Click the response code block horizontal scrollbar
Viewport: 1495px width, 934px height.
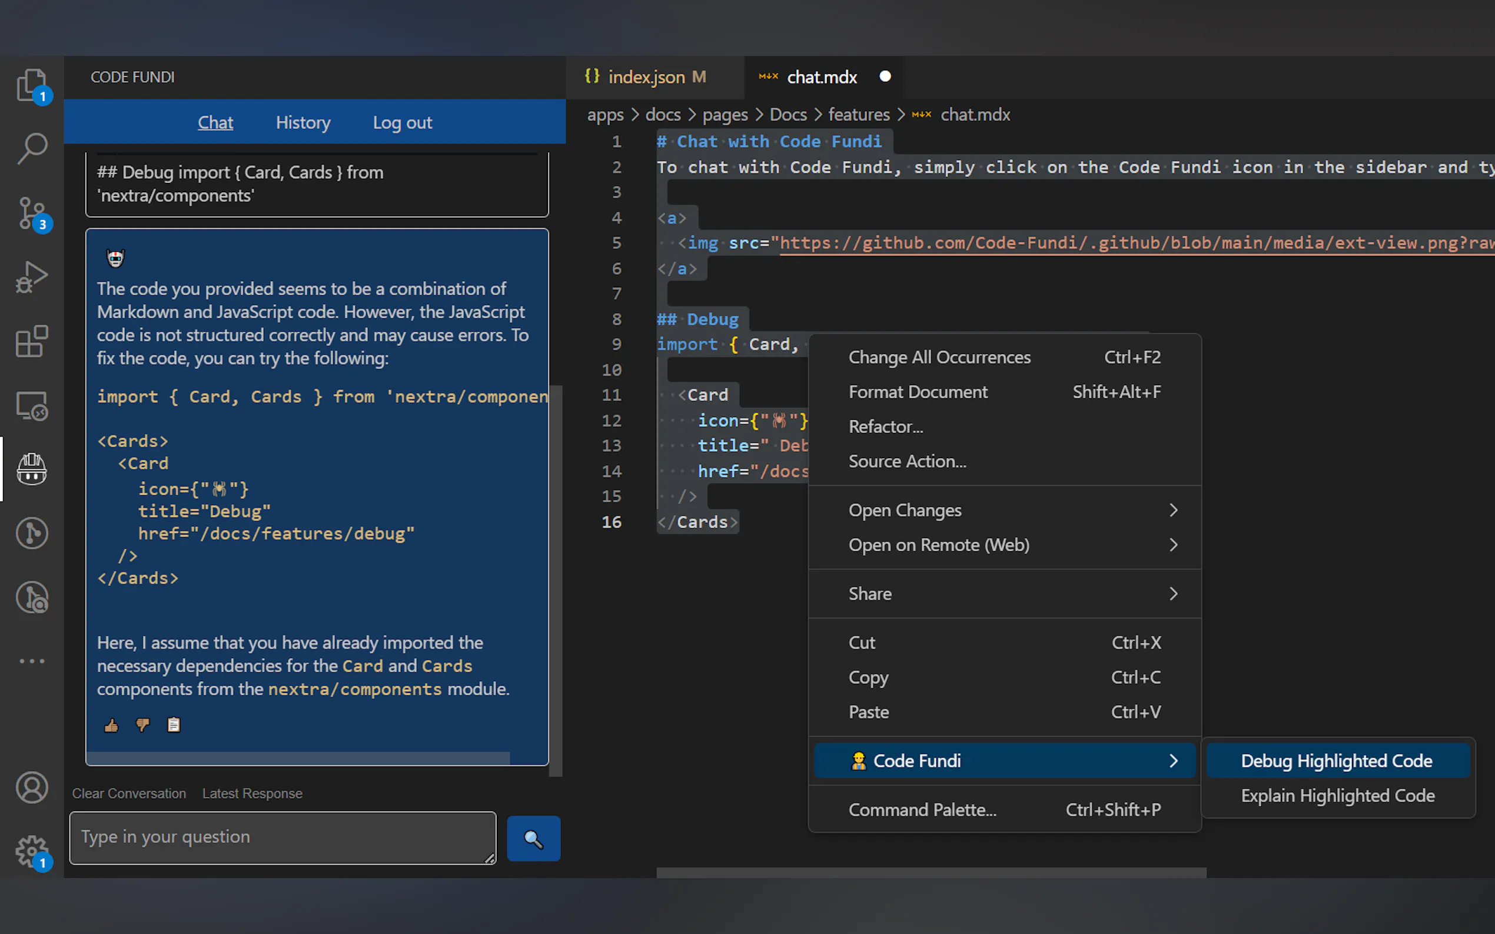click(x=298, y=758)
